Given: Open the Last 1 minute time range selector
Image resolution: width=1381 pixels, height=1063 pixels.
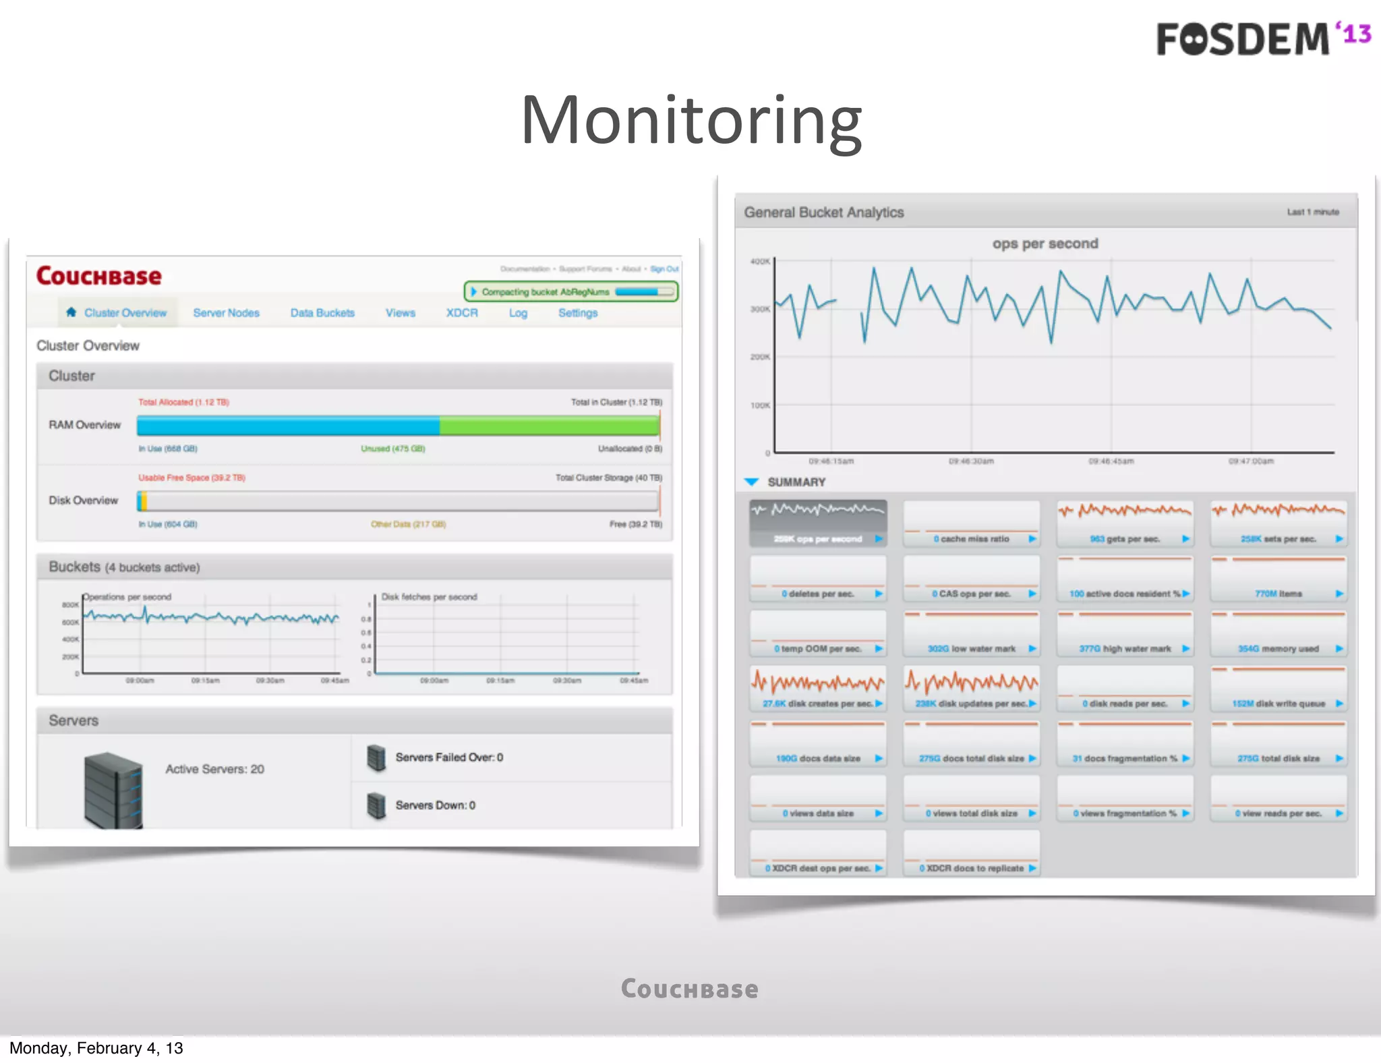Looking at the screenshot, I should pos(1313,212).
